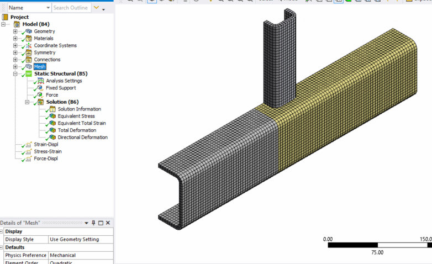Close the Details of Mesh panel
The image size is (432, 264).
coord(108,223)
